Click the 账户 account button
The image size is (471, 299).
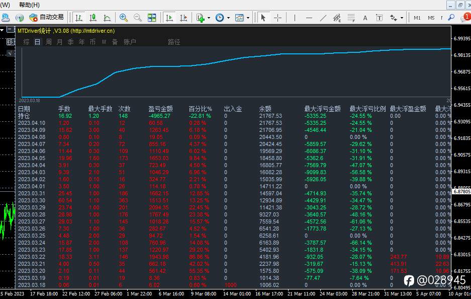130,42
